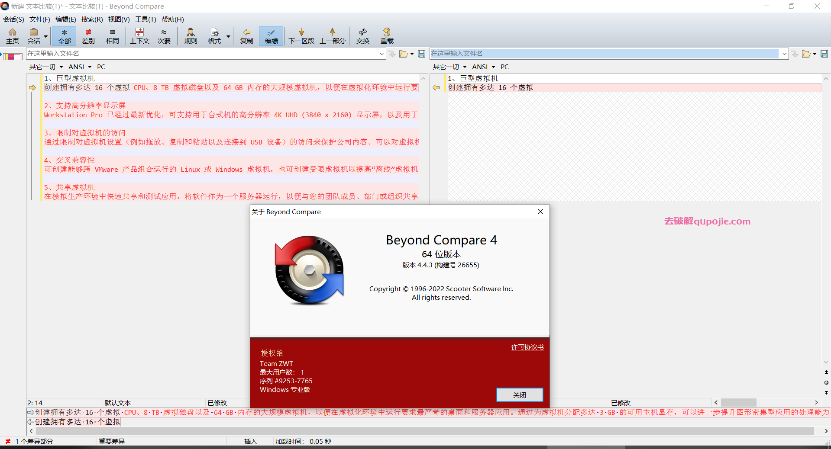Jump to Next Section (下一区段)
The image size is (831, 449).
pyautogui.click(x=301, y=36)
